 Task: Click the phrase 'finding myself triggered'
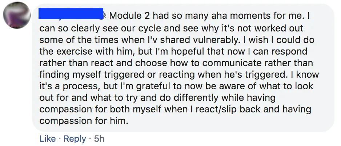pyautogui.click(x=91, y=75)
